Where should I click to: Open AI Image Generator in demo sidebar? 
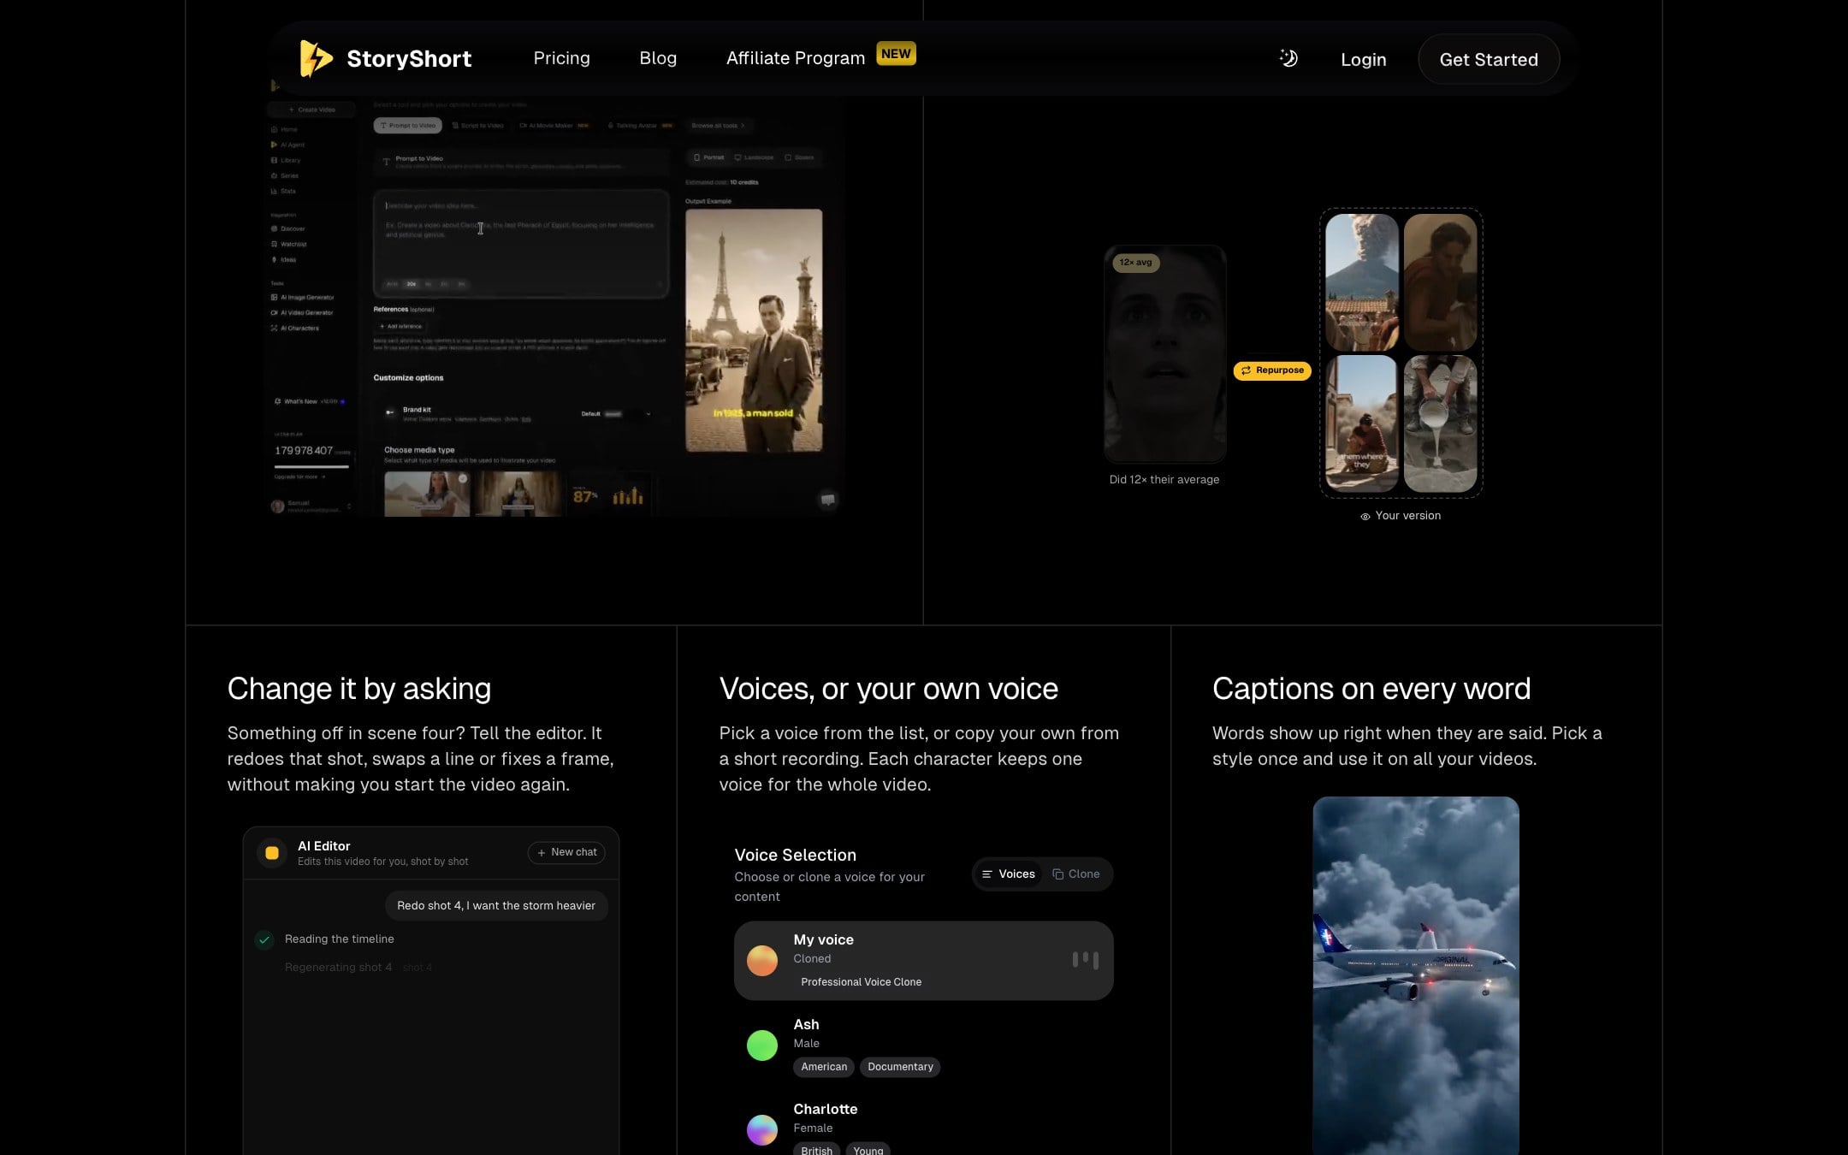tap(302, 297)
